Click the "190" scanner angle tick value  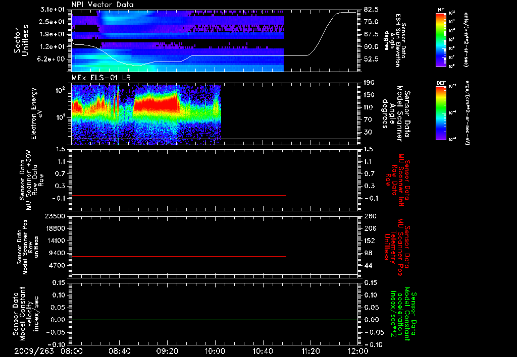click(370, 83)
